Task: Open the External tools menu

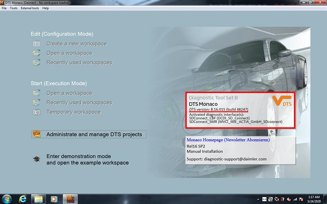Action: pyautogui.click(x=30, y=8)
